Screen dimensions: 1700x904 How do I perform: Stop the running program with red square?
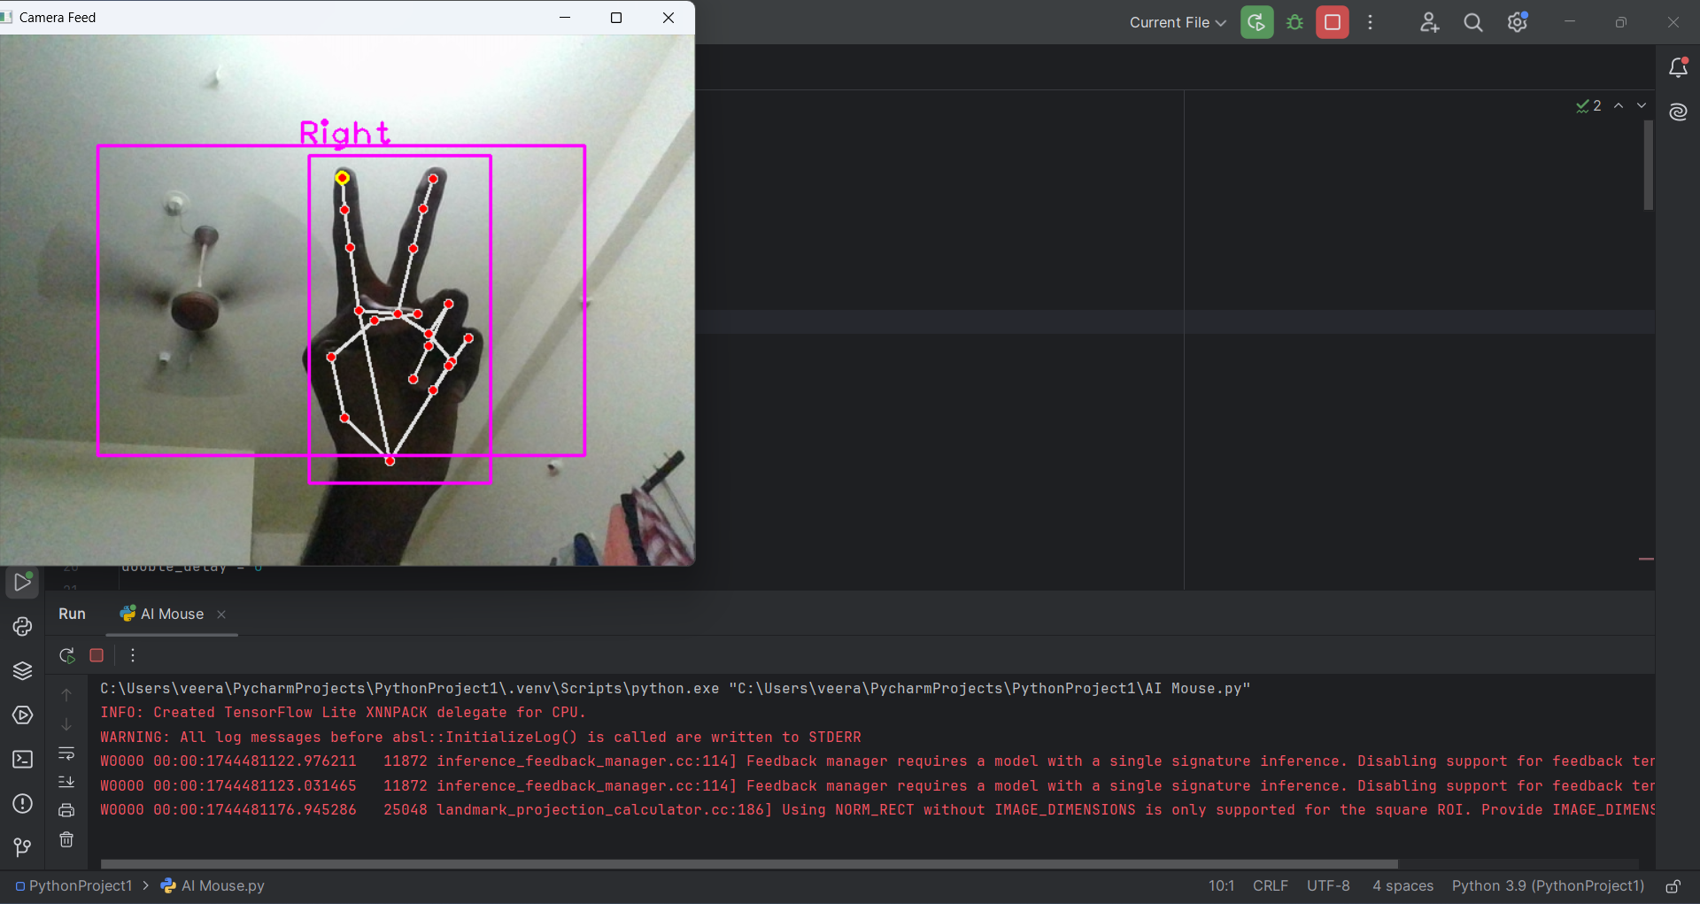pyautogui.click(x=1332, y=22)
